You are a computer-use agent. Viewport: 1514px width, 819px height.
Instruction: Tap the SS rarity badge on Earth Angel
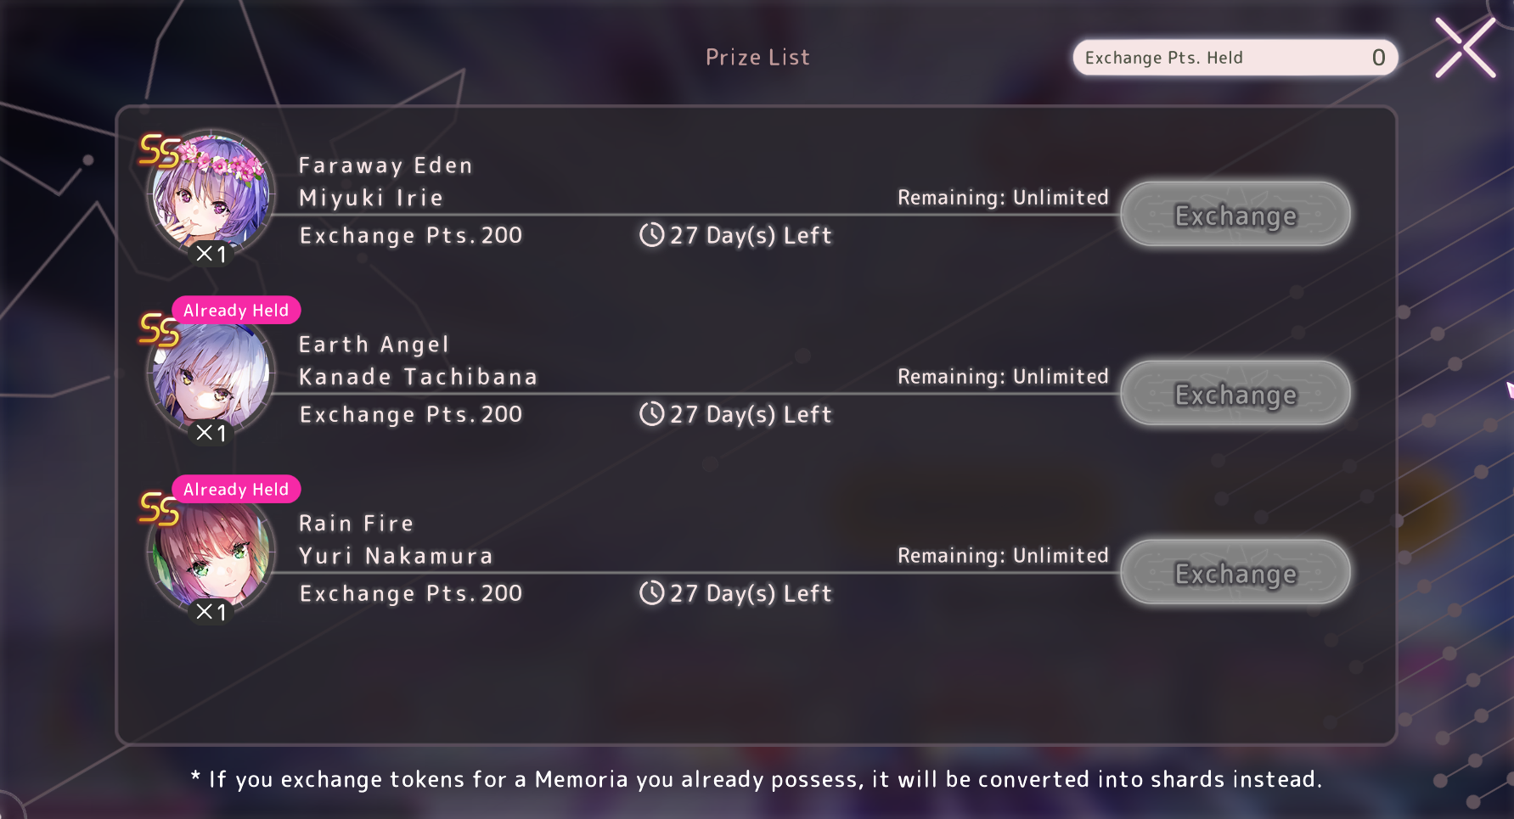[159, 330]
